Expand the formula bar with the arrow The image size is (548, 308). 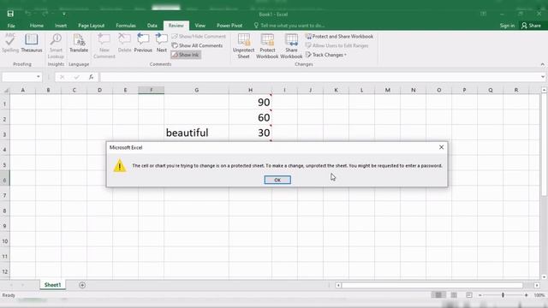543,77
